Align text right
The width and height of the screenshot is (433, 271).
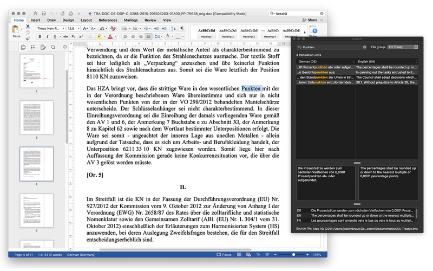[141, 36]
